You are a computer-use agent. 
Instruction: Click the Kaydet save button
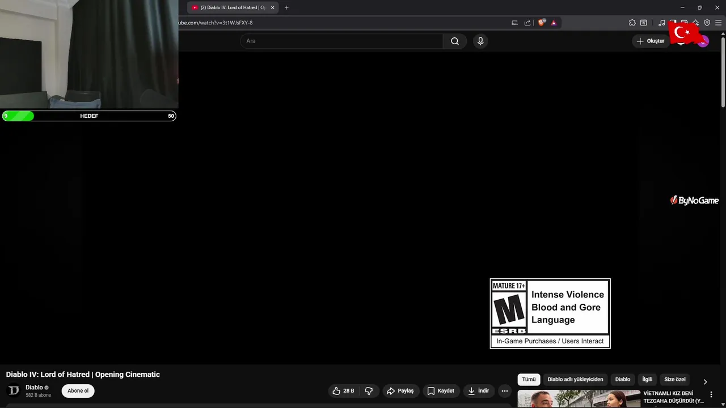441,391
